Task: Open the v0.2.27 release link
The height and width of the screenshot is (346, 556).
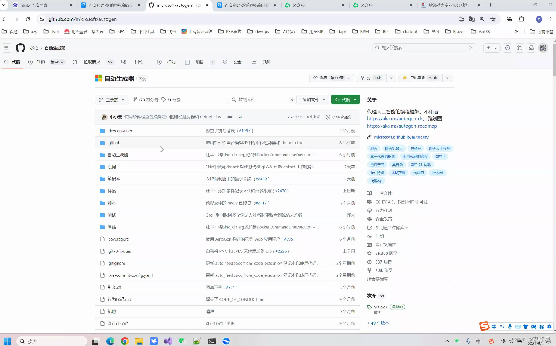Action: 380,307
